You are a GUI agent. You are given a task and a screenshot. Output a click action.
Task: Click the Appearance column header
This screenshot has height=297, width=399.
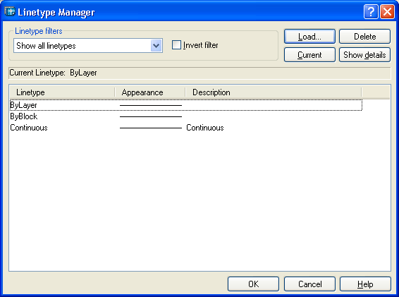coord(150,92)
